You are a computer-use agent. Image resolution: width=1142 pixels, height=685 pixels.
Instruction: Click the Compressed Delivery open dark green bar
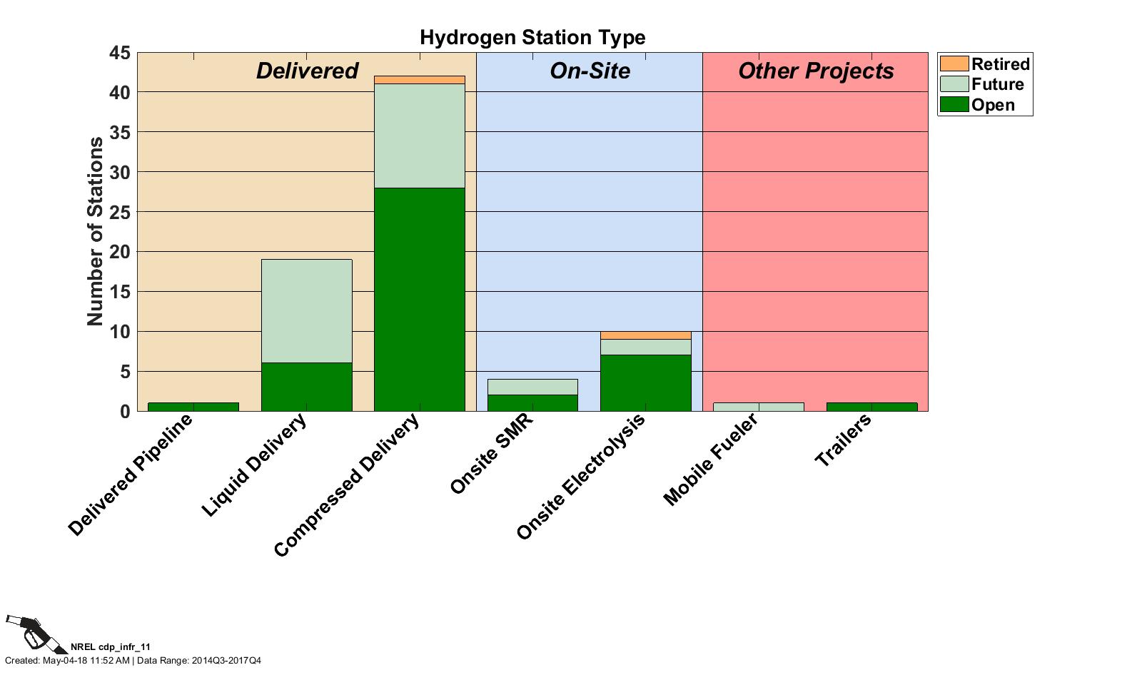click(x=420, y=300)
